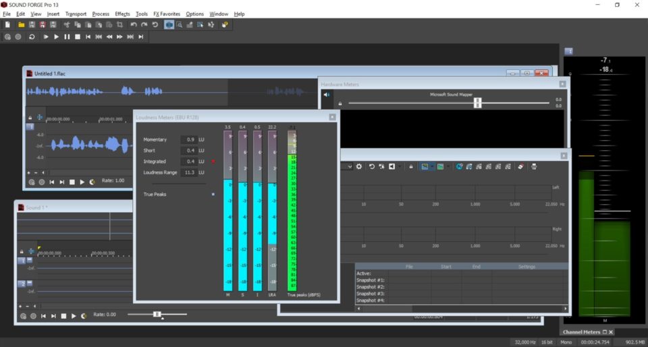Click Forward in the main transport bar
Viewport: 648px width, 347px height.
(x=119, y=37)
